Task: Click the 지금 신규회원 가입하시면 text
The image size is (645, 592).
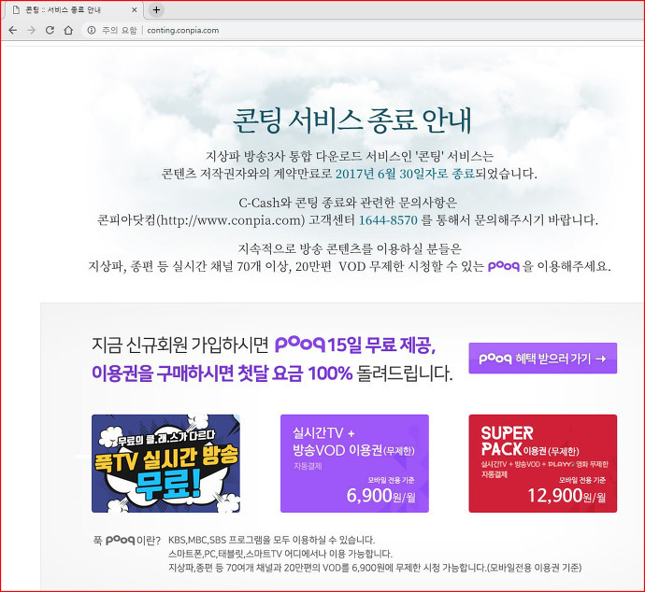Action: pyautogui.click(x=180, y=345)
